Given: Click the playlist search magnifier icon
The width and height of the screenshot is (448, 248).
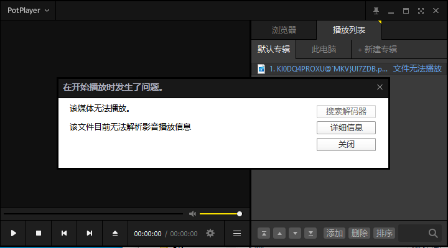Looking at the screenshot, I should [x=433, y=234].
